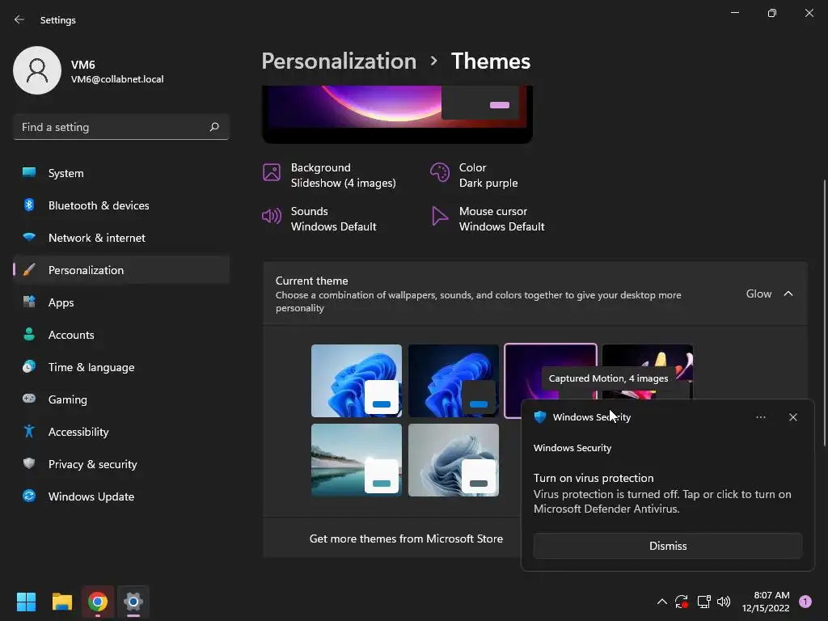Open System settings

(x=121, y=173)
